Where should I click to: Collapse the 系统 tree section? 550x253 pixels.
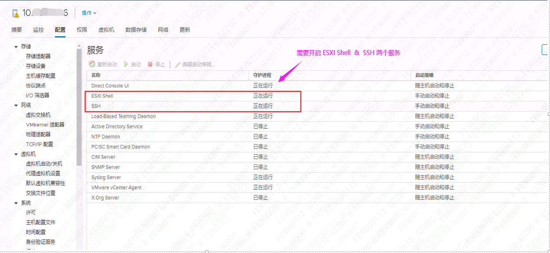point(16,203)
